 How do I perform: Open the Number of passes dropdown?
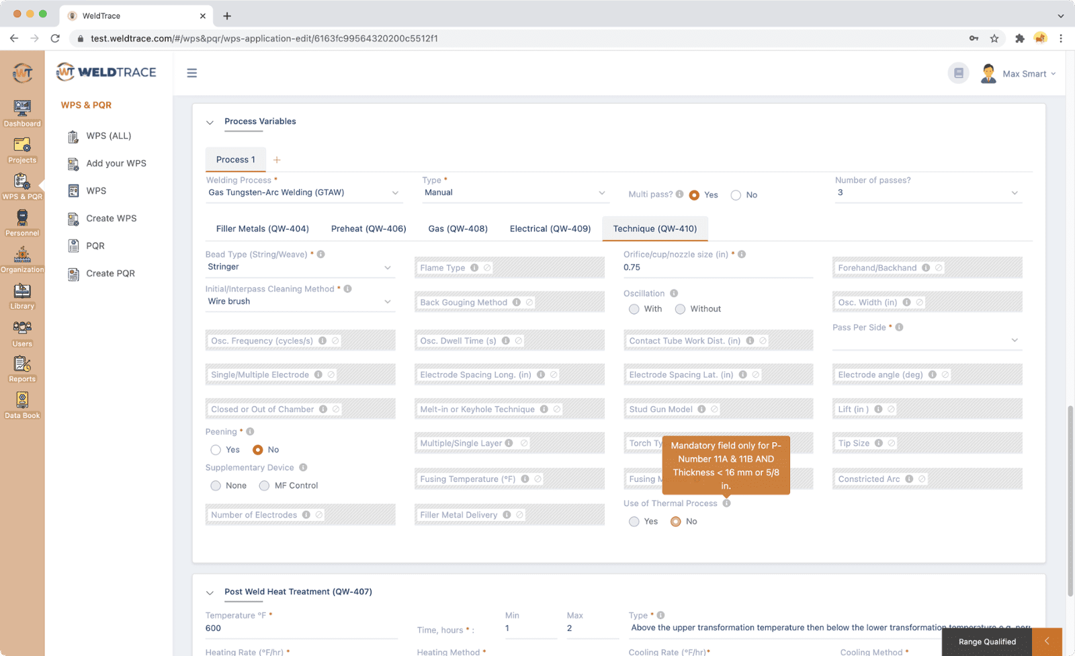(x=927, y=193)
